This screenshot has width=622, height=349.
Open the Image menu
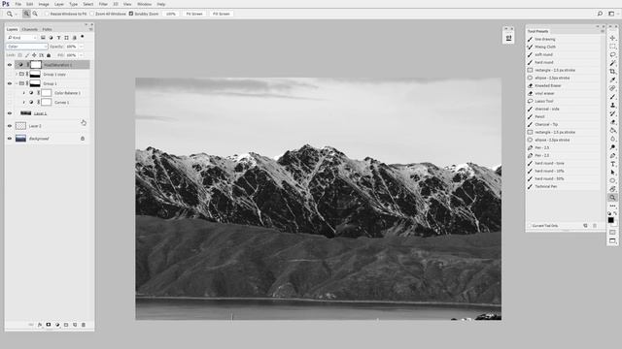pyautogui.click(x=44, y=4)
